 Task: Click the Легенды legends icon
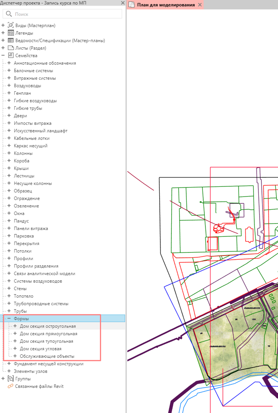coord(11,33)
